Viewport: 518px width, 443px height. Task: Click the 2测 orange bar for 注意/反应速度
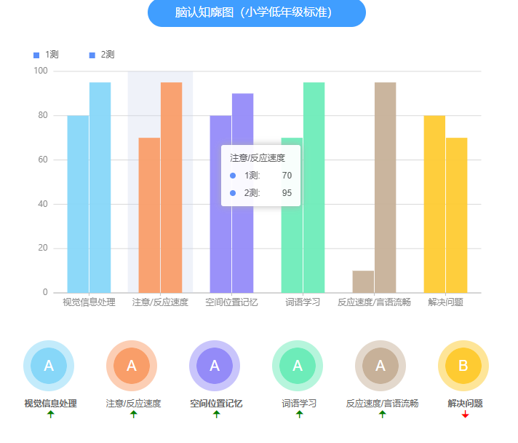172,187
